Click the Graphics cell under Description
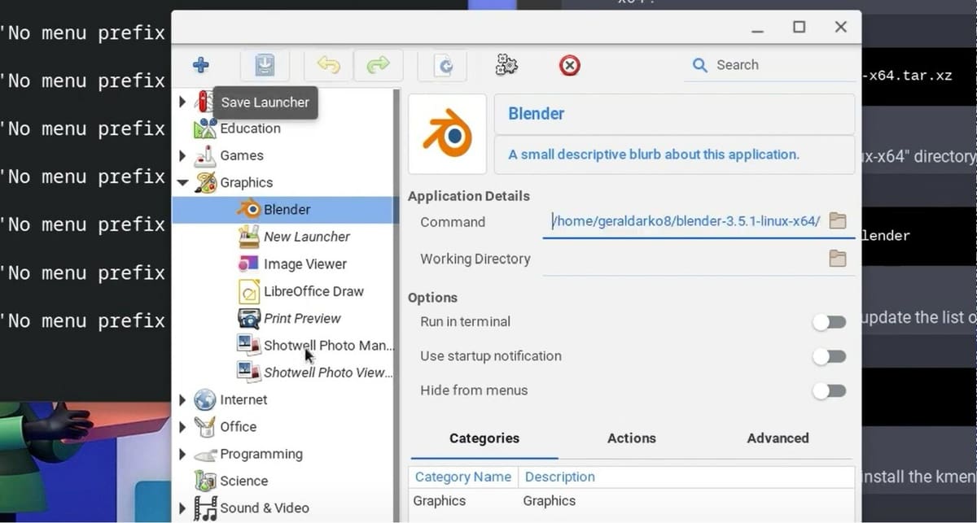Image resolution: width=977 pixels, height=523 pixels. click(550, 501)
